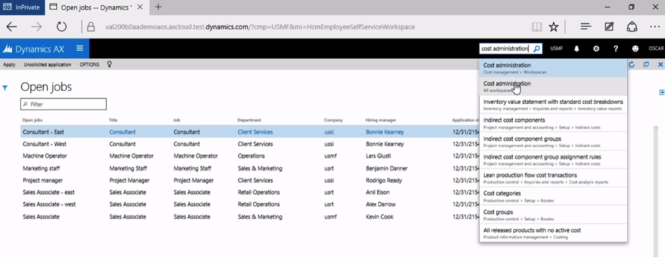The width and height of the screenshot is (665, 258).
Task: Refresh the page via action bar icon
Action: (x=632, y=64)
